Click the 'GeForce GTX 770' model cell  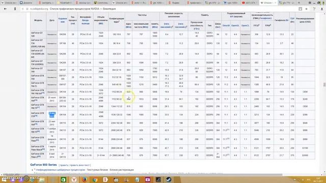(x=38, y=114)
